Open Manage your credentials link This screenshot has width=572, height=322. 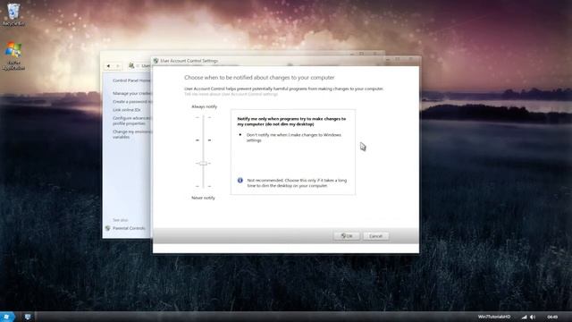(x=132, y=93)
